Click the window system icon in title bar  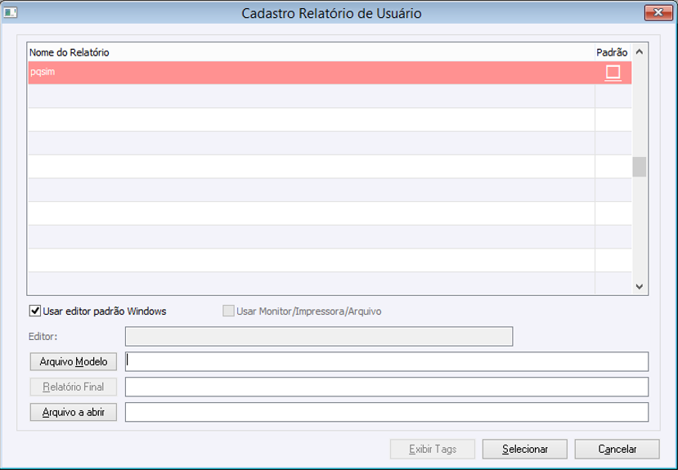9,13
